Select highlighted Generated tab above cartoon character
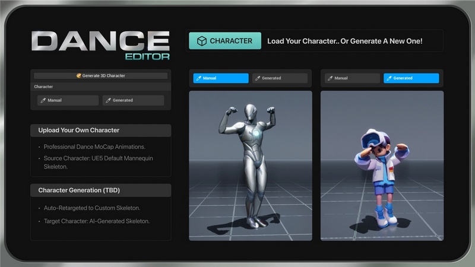Screen dimensions: 475x267 [x=411, y=78]
